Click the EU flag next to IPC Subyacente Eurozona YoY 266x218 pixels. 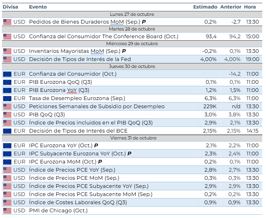pyautogui.click(x=7, y=154)
